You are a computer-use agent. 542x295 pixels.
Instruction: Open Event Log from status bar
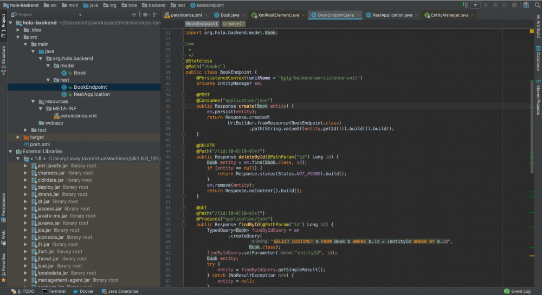[x=520, y=291]
